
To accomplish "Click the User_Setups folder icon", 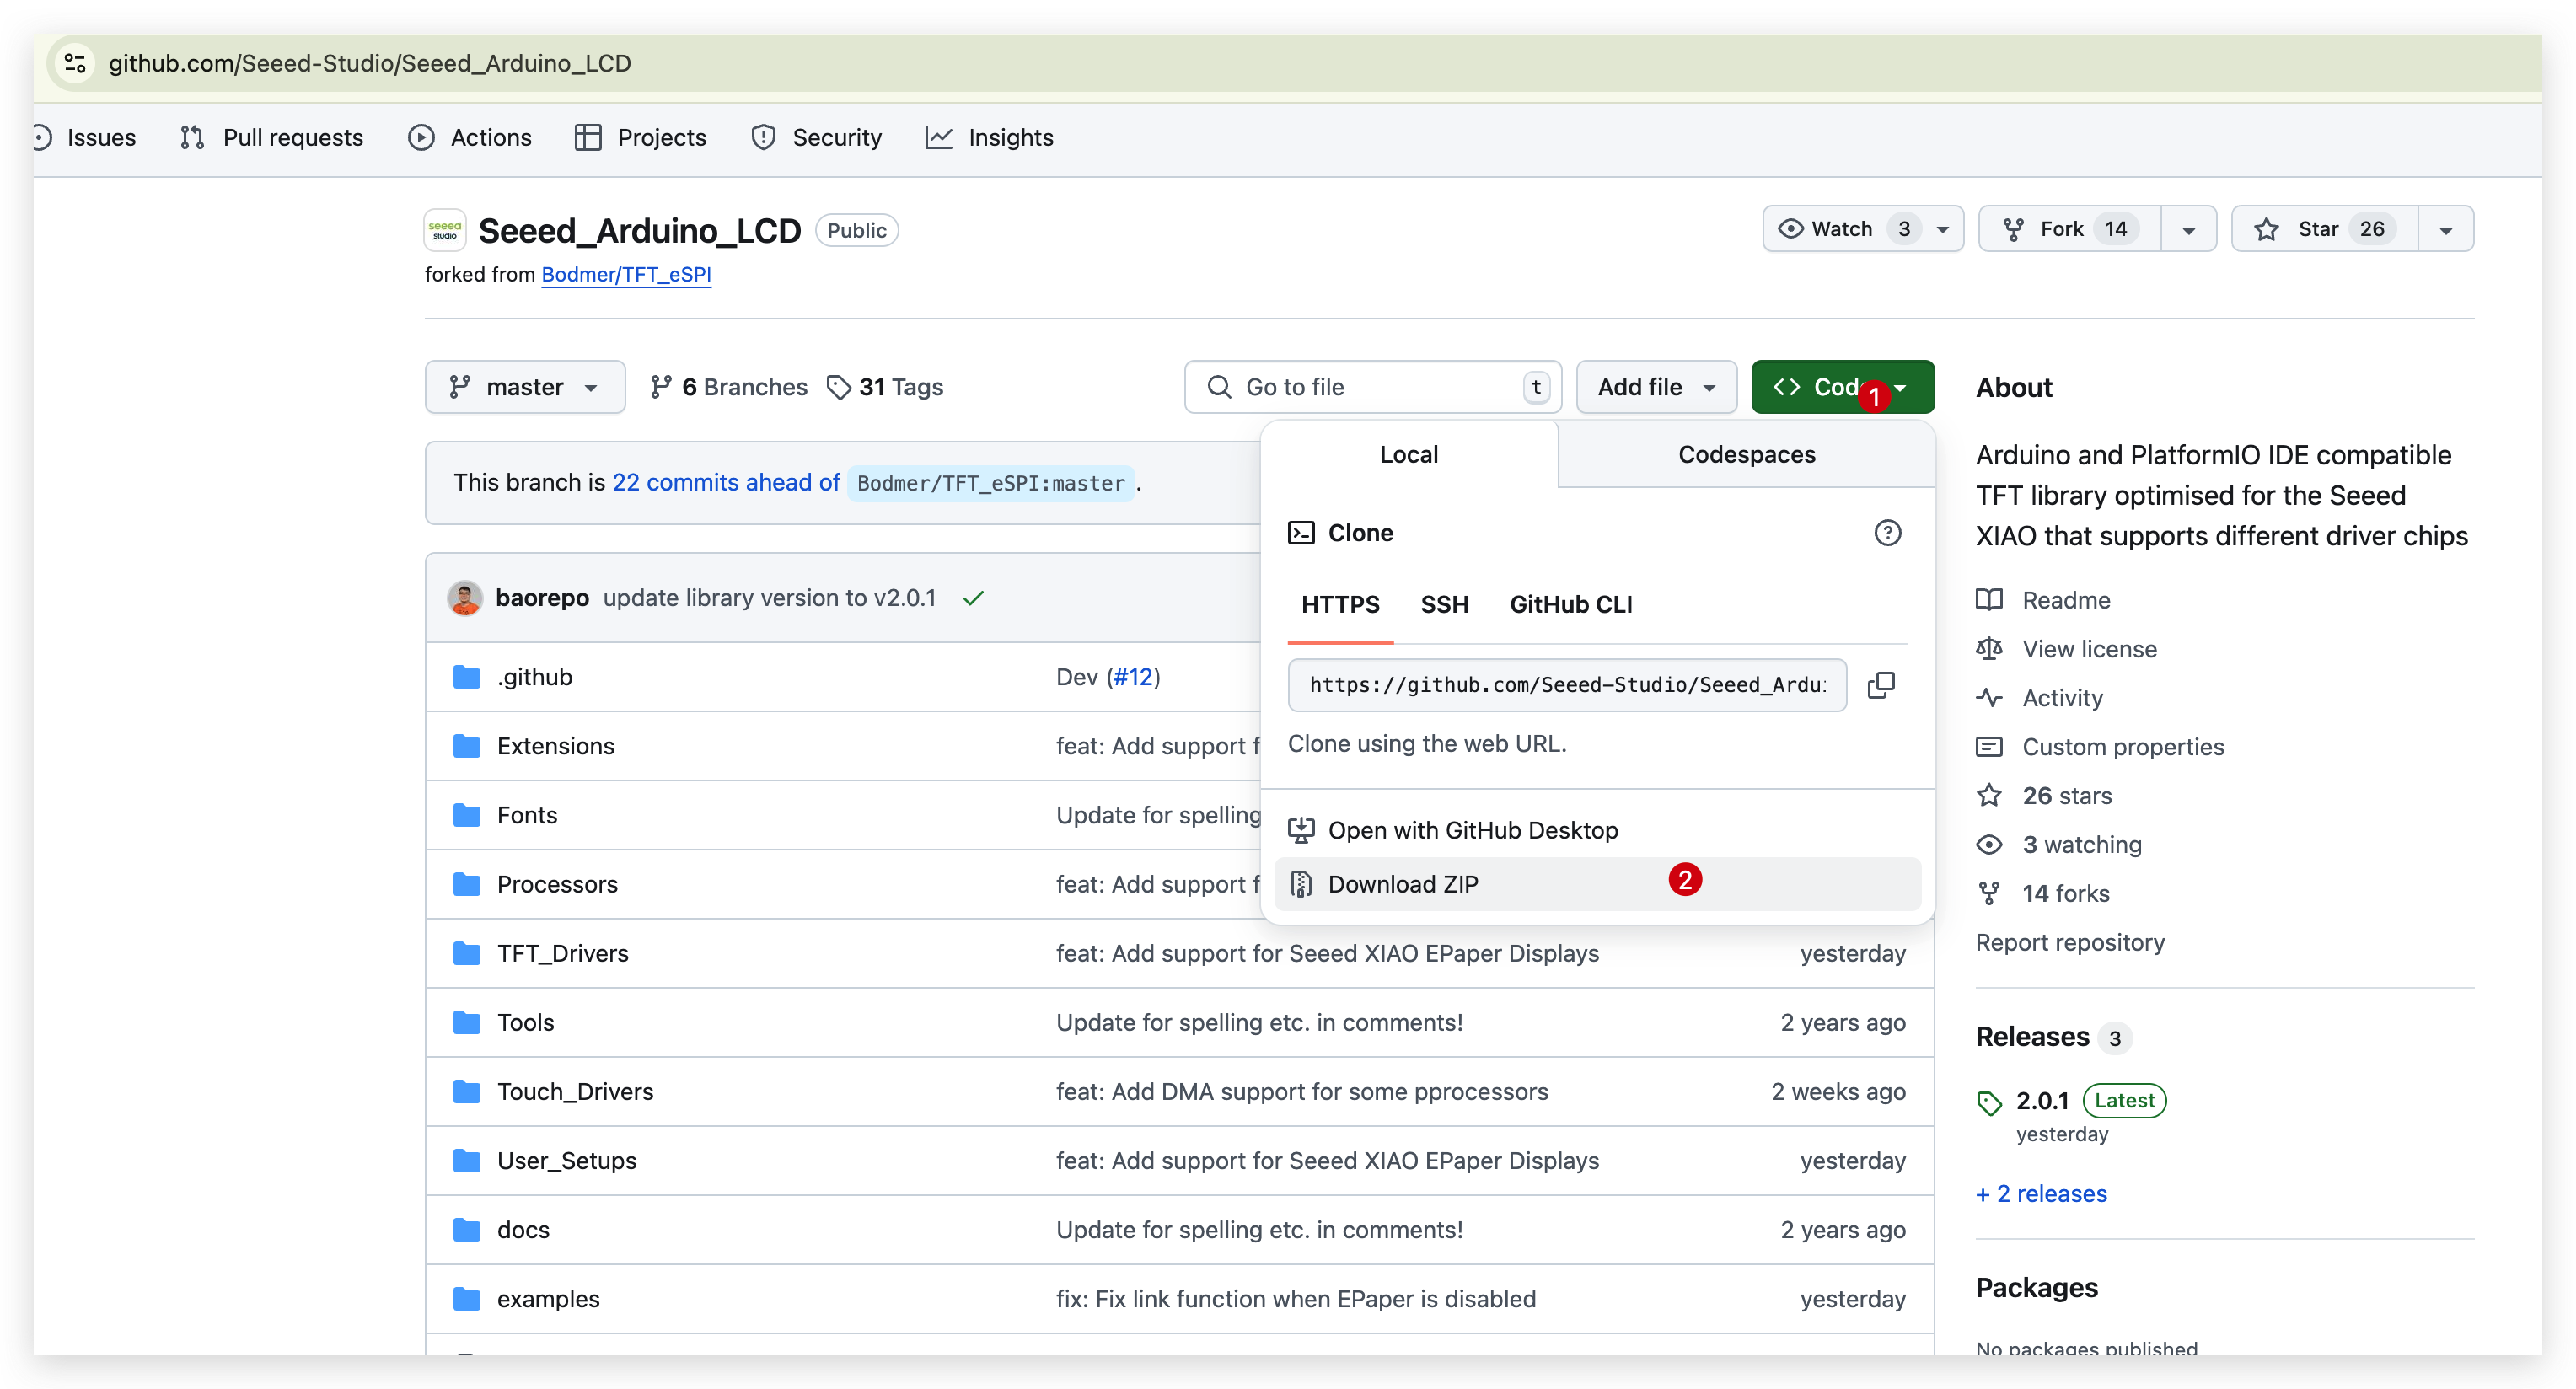I will pos(466,1160).
